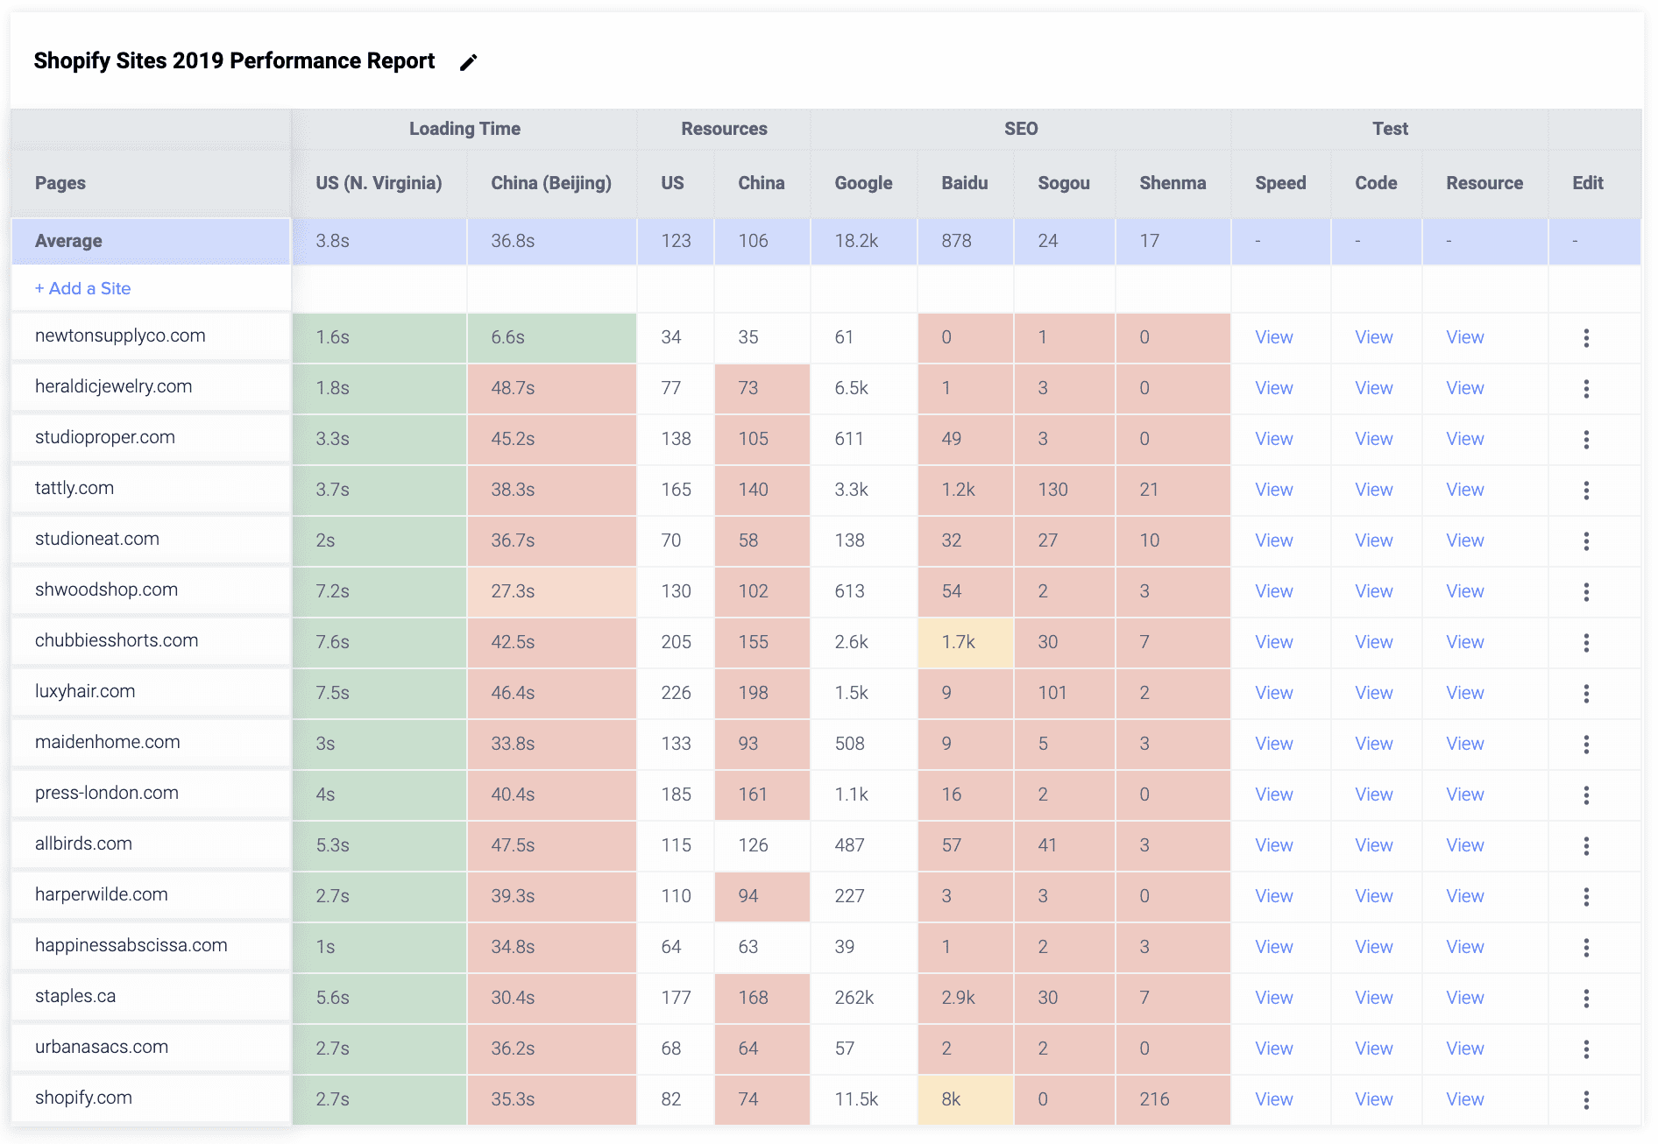
Task: Expand options menu for press-london.com
Action: 1586,795
